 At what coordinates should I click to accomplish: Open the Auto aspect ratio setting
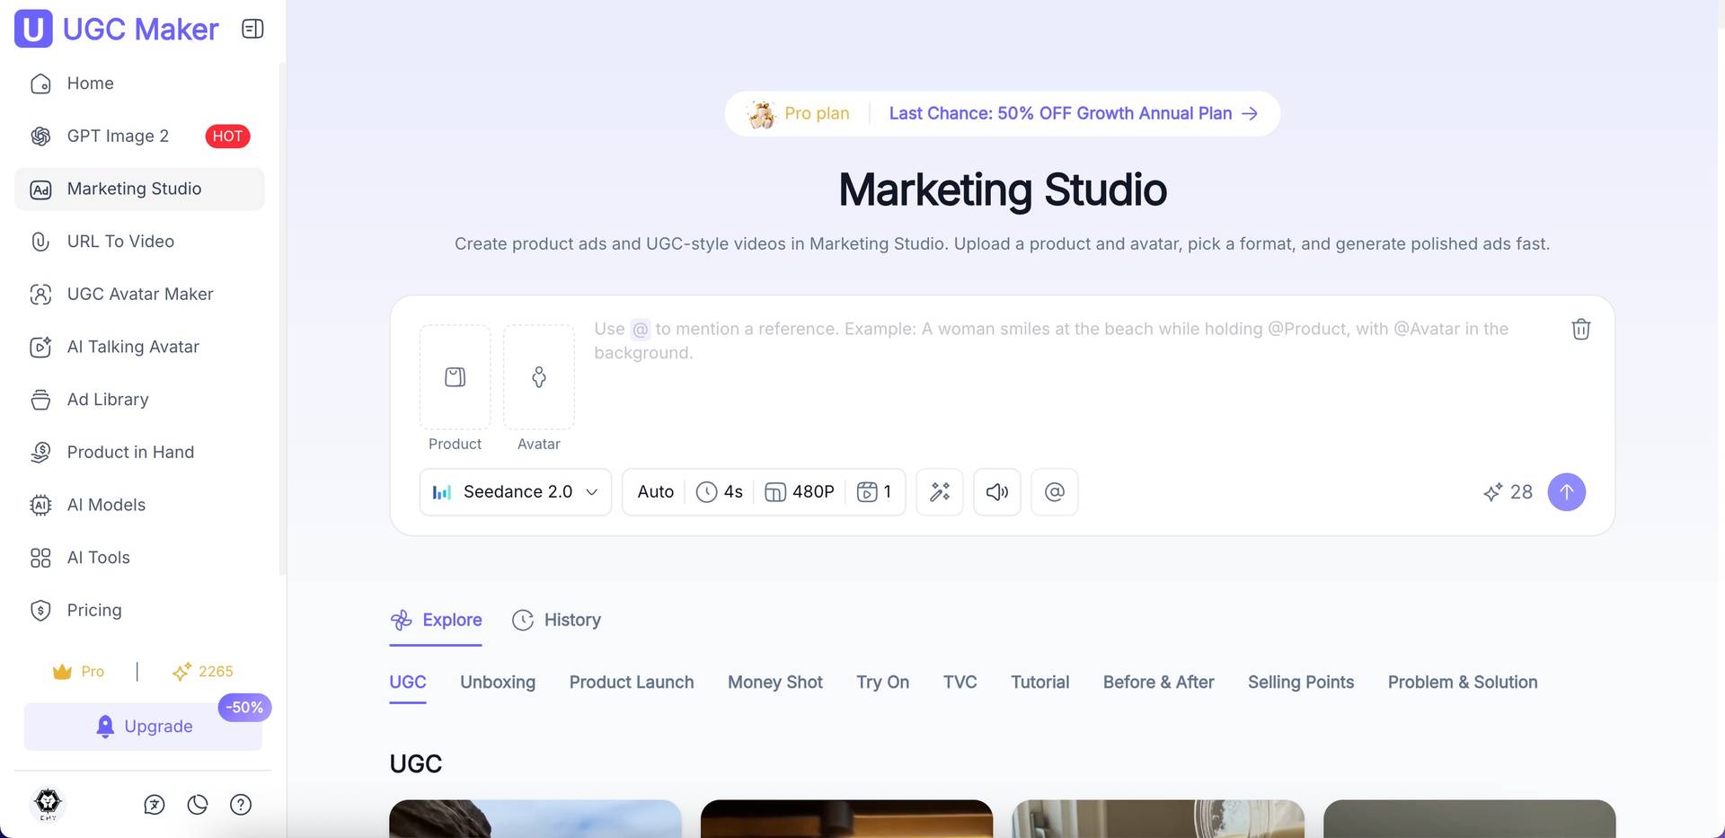[x=655, y=492]
